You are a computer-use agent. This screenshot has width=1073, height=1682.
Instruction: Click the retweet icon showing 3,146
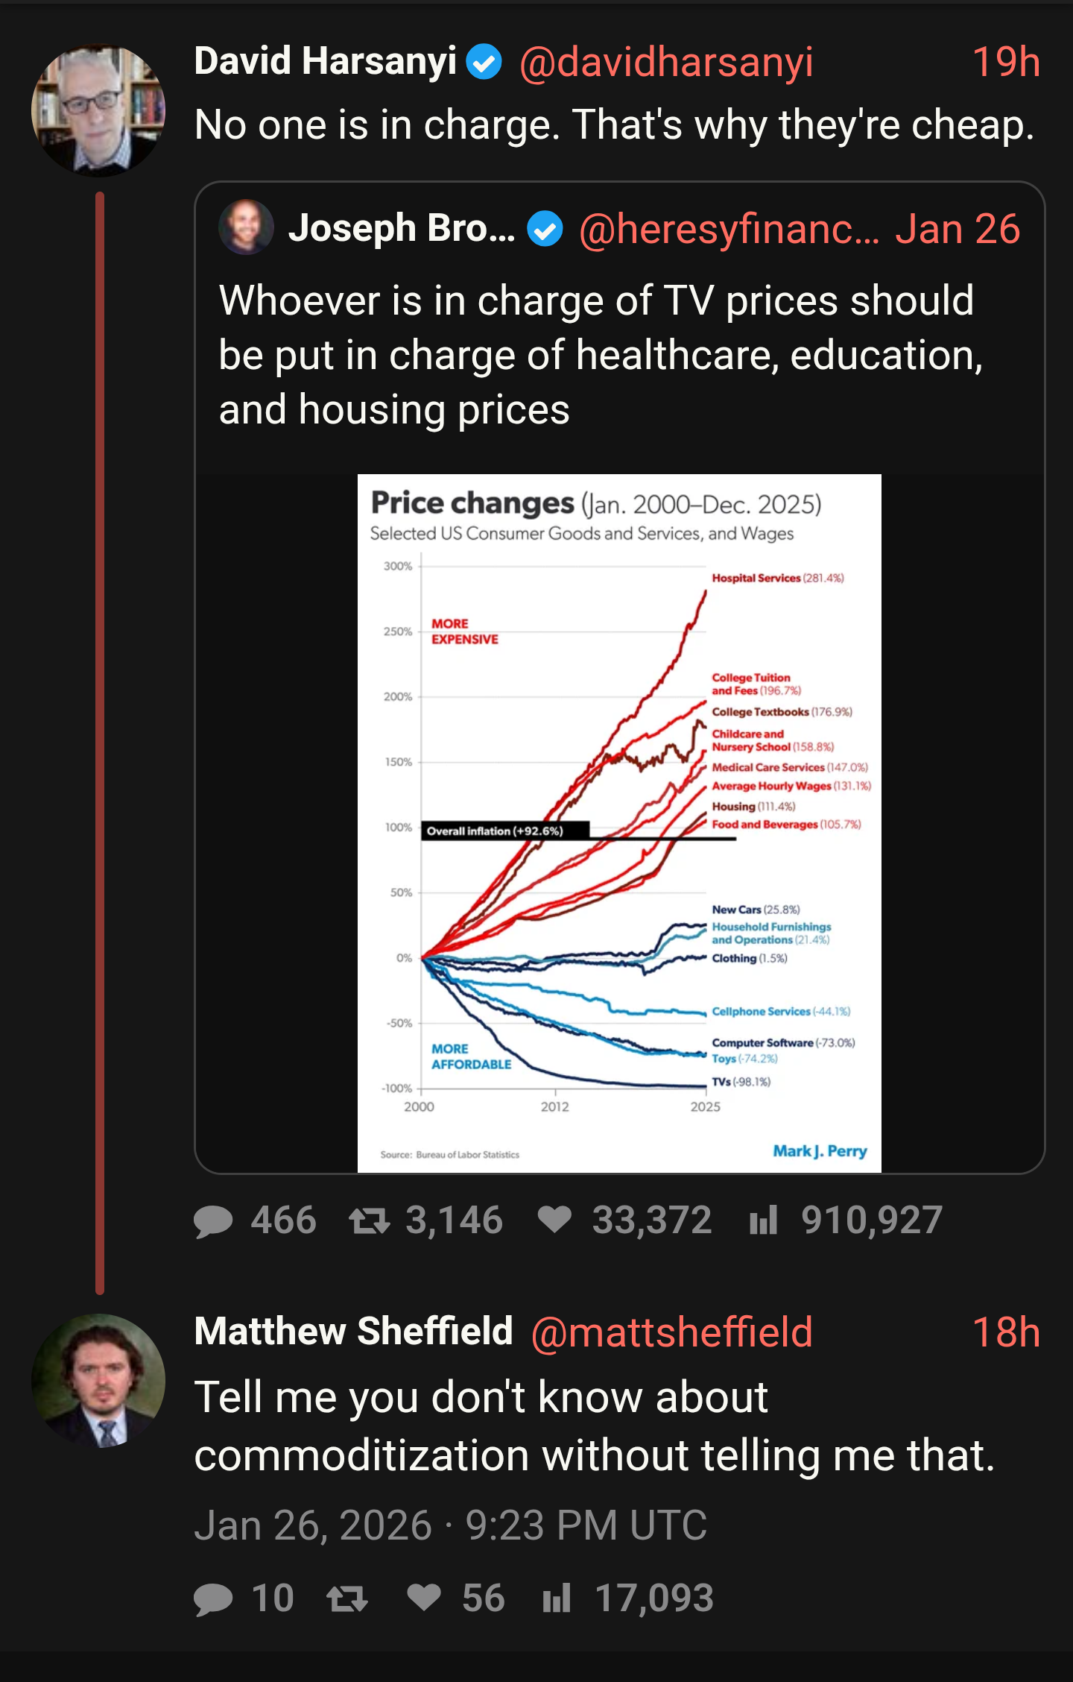point(370,1221)
